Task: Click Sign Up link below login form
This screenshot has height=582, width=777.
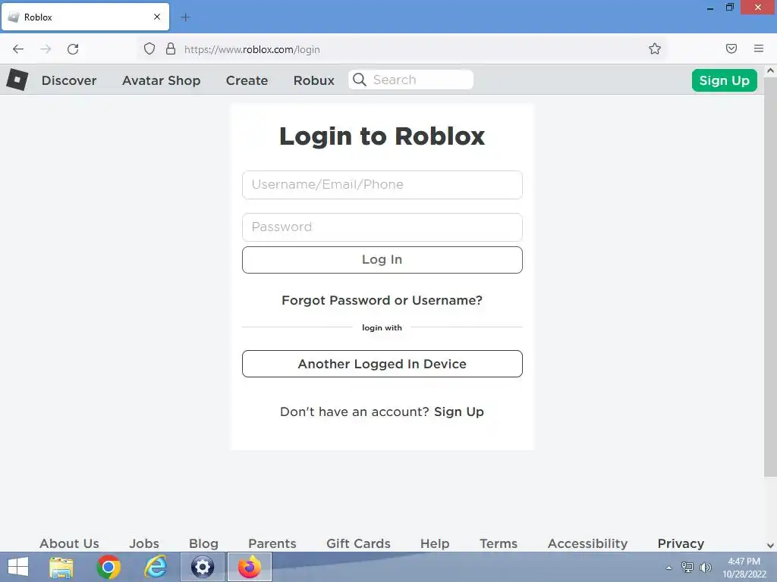Action: (x=459, y=411)
